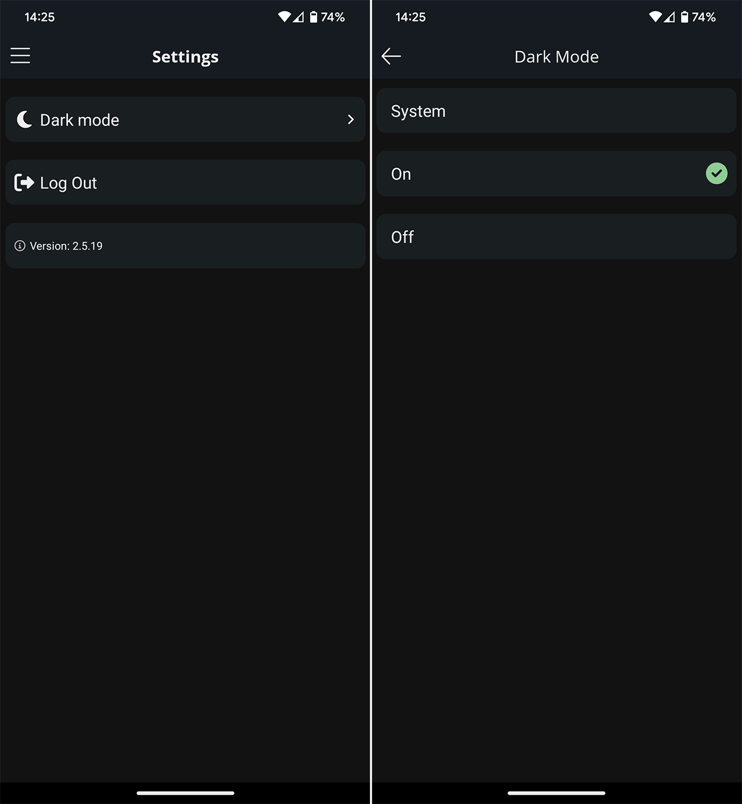
Task: Tap the Settings screen title
Action: [x=185, y=57]
